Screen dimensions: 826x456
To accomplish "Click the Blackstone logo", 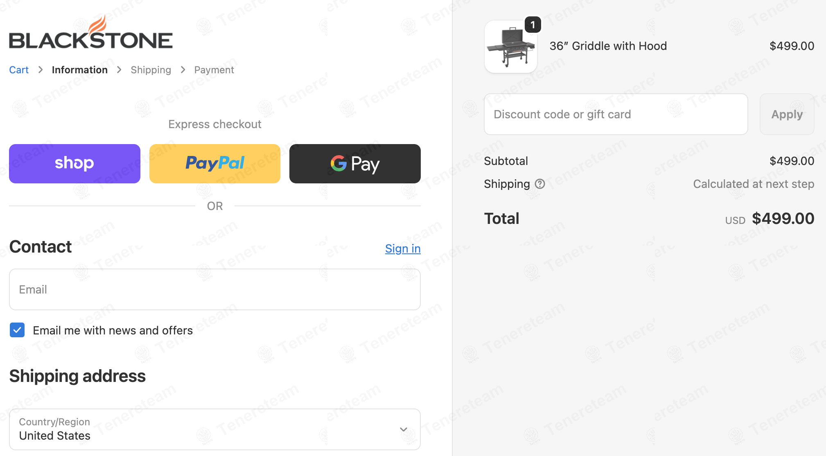I will (x=91, y=34).
